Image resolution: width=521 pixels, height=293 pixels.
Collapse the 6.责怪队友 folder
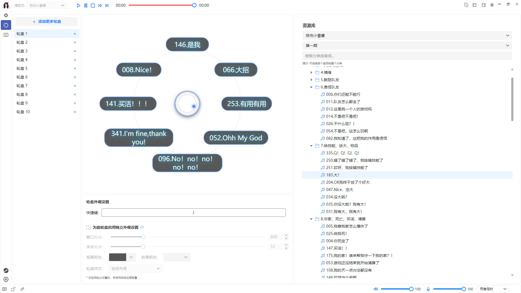click(x=311, y=87)
